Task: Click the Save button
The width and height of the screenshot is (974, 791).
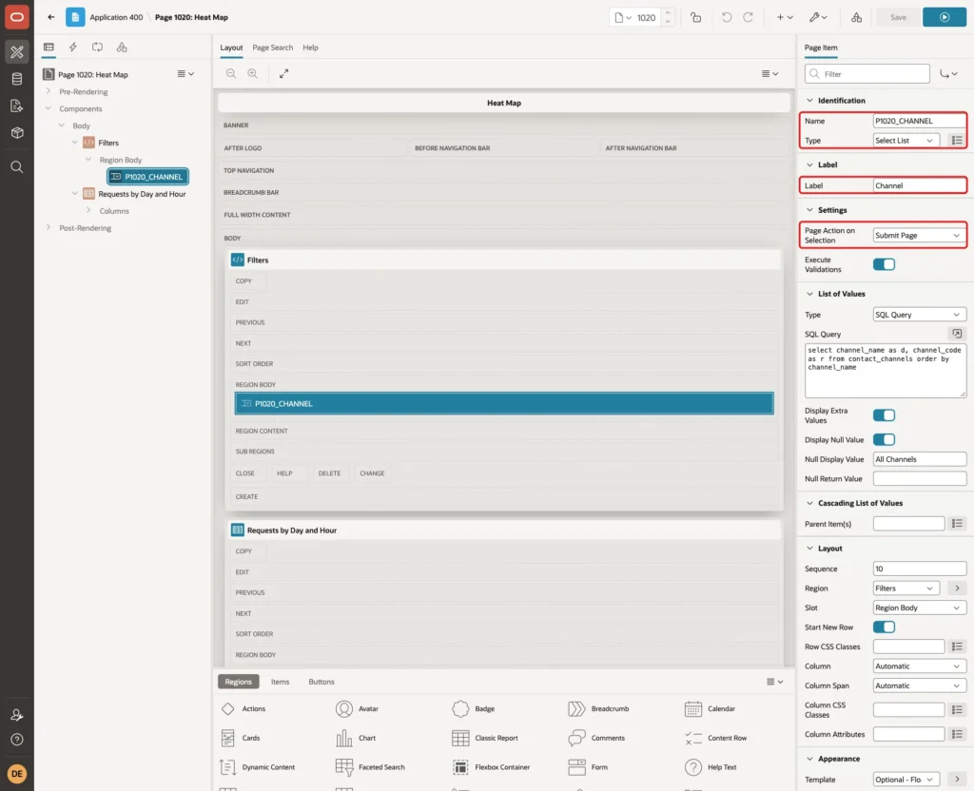Action: (x=898, y=17)
